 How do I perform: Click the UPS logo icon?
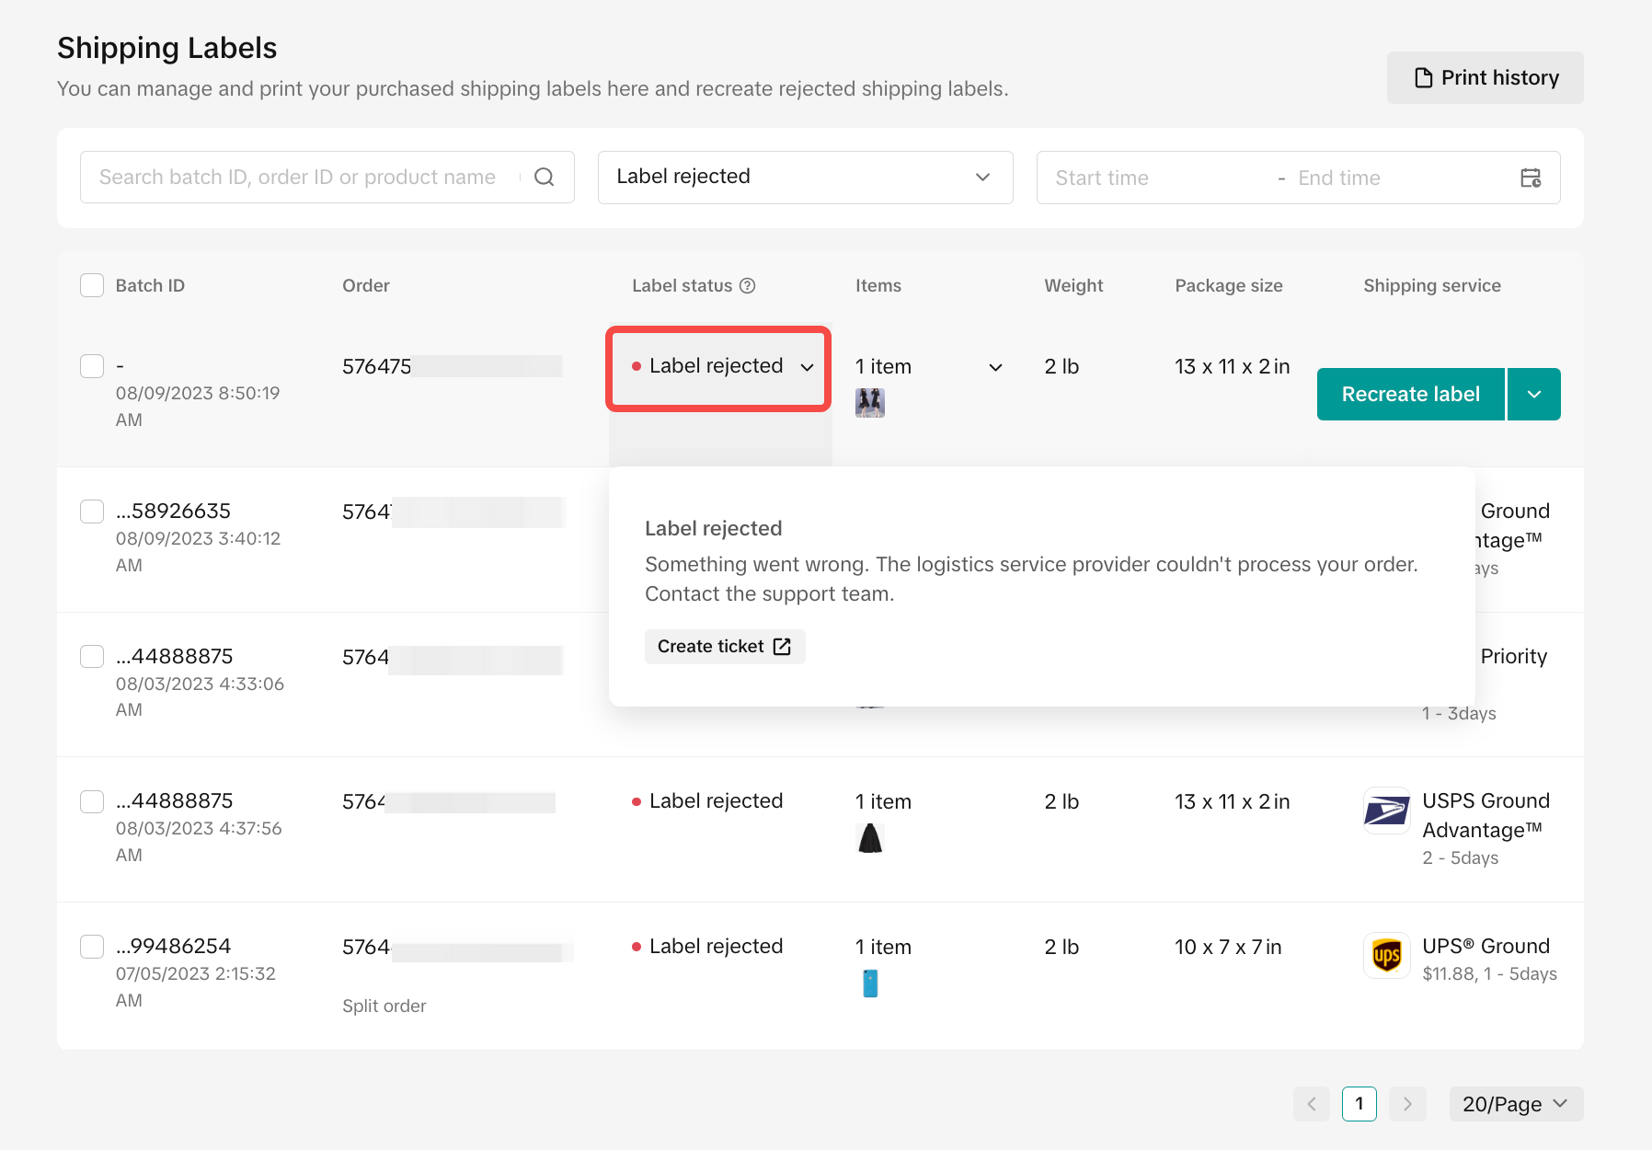coord(1386,956)
